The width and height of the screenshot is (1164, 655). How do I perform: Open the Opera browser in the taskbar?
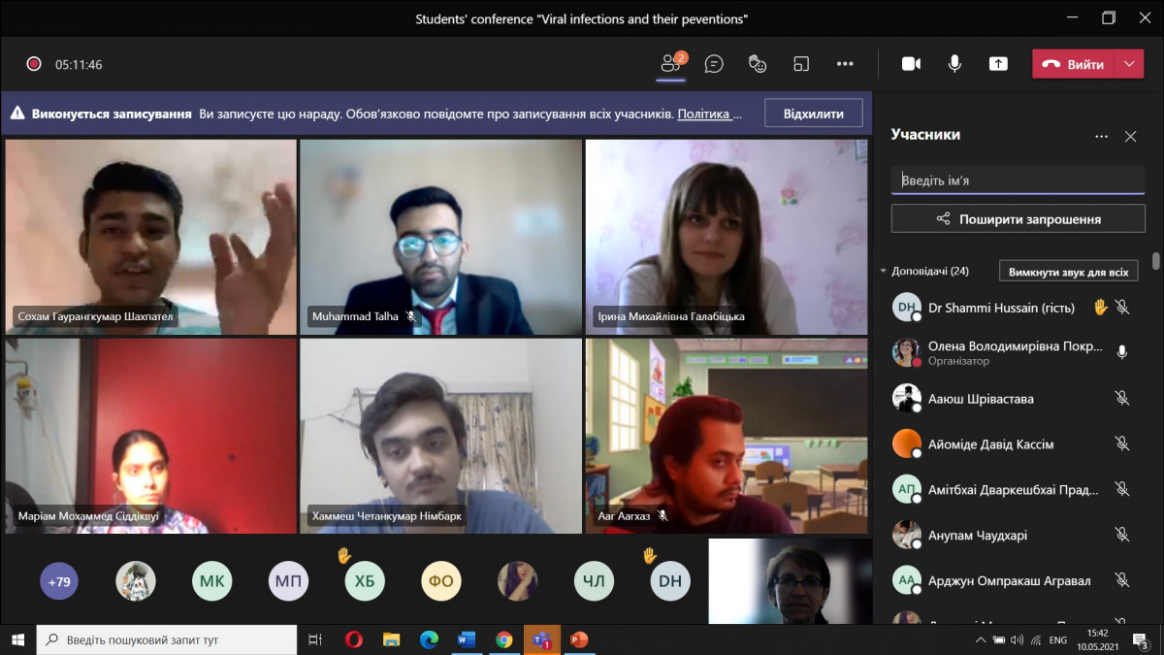pyautogui.click(x=354, y=639)
